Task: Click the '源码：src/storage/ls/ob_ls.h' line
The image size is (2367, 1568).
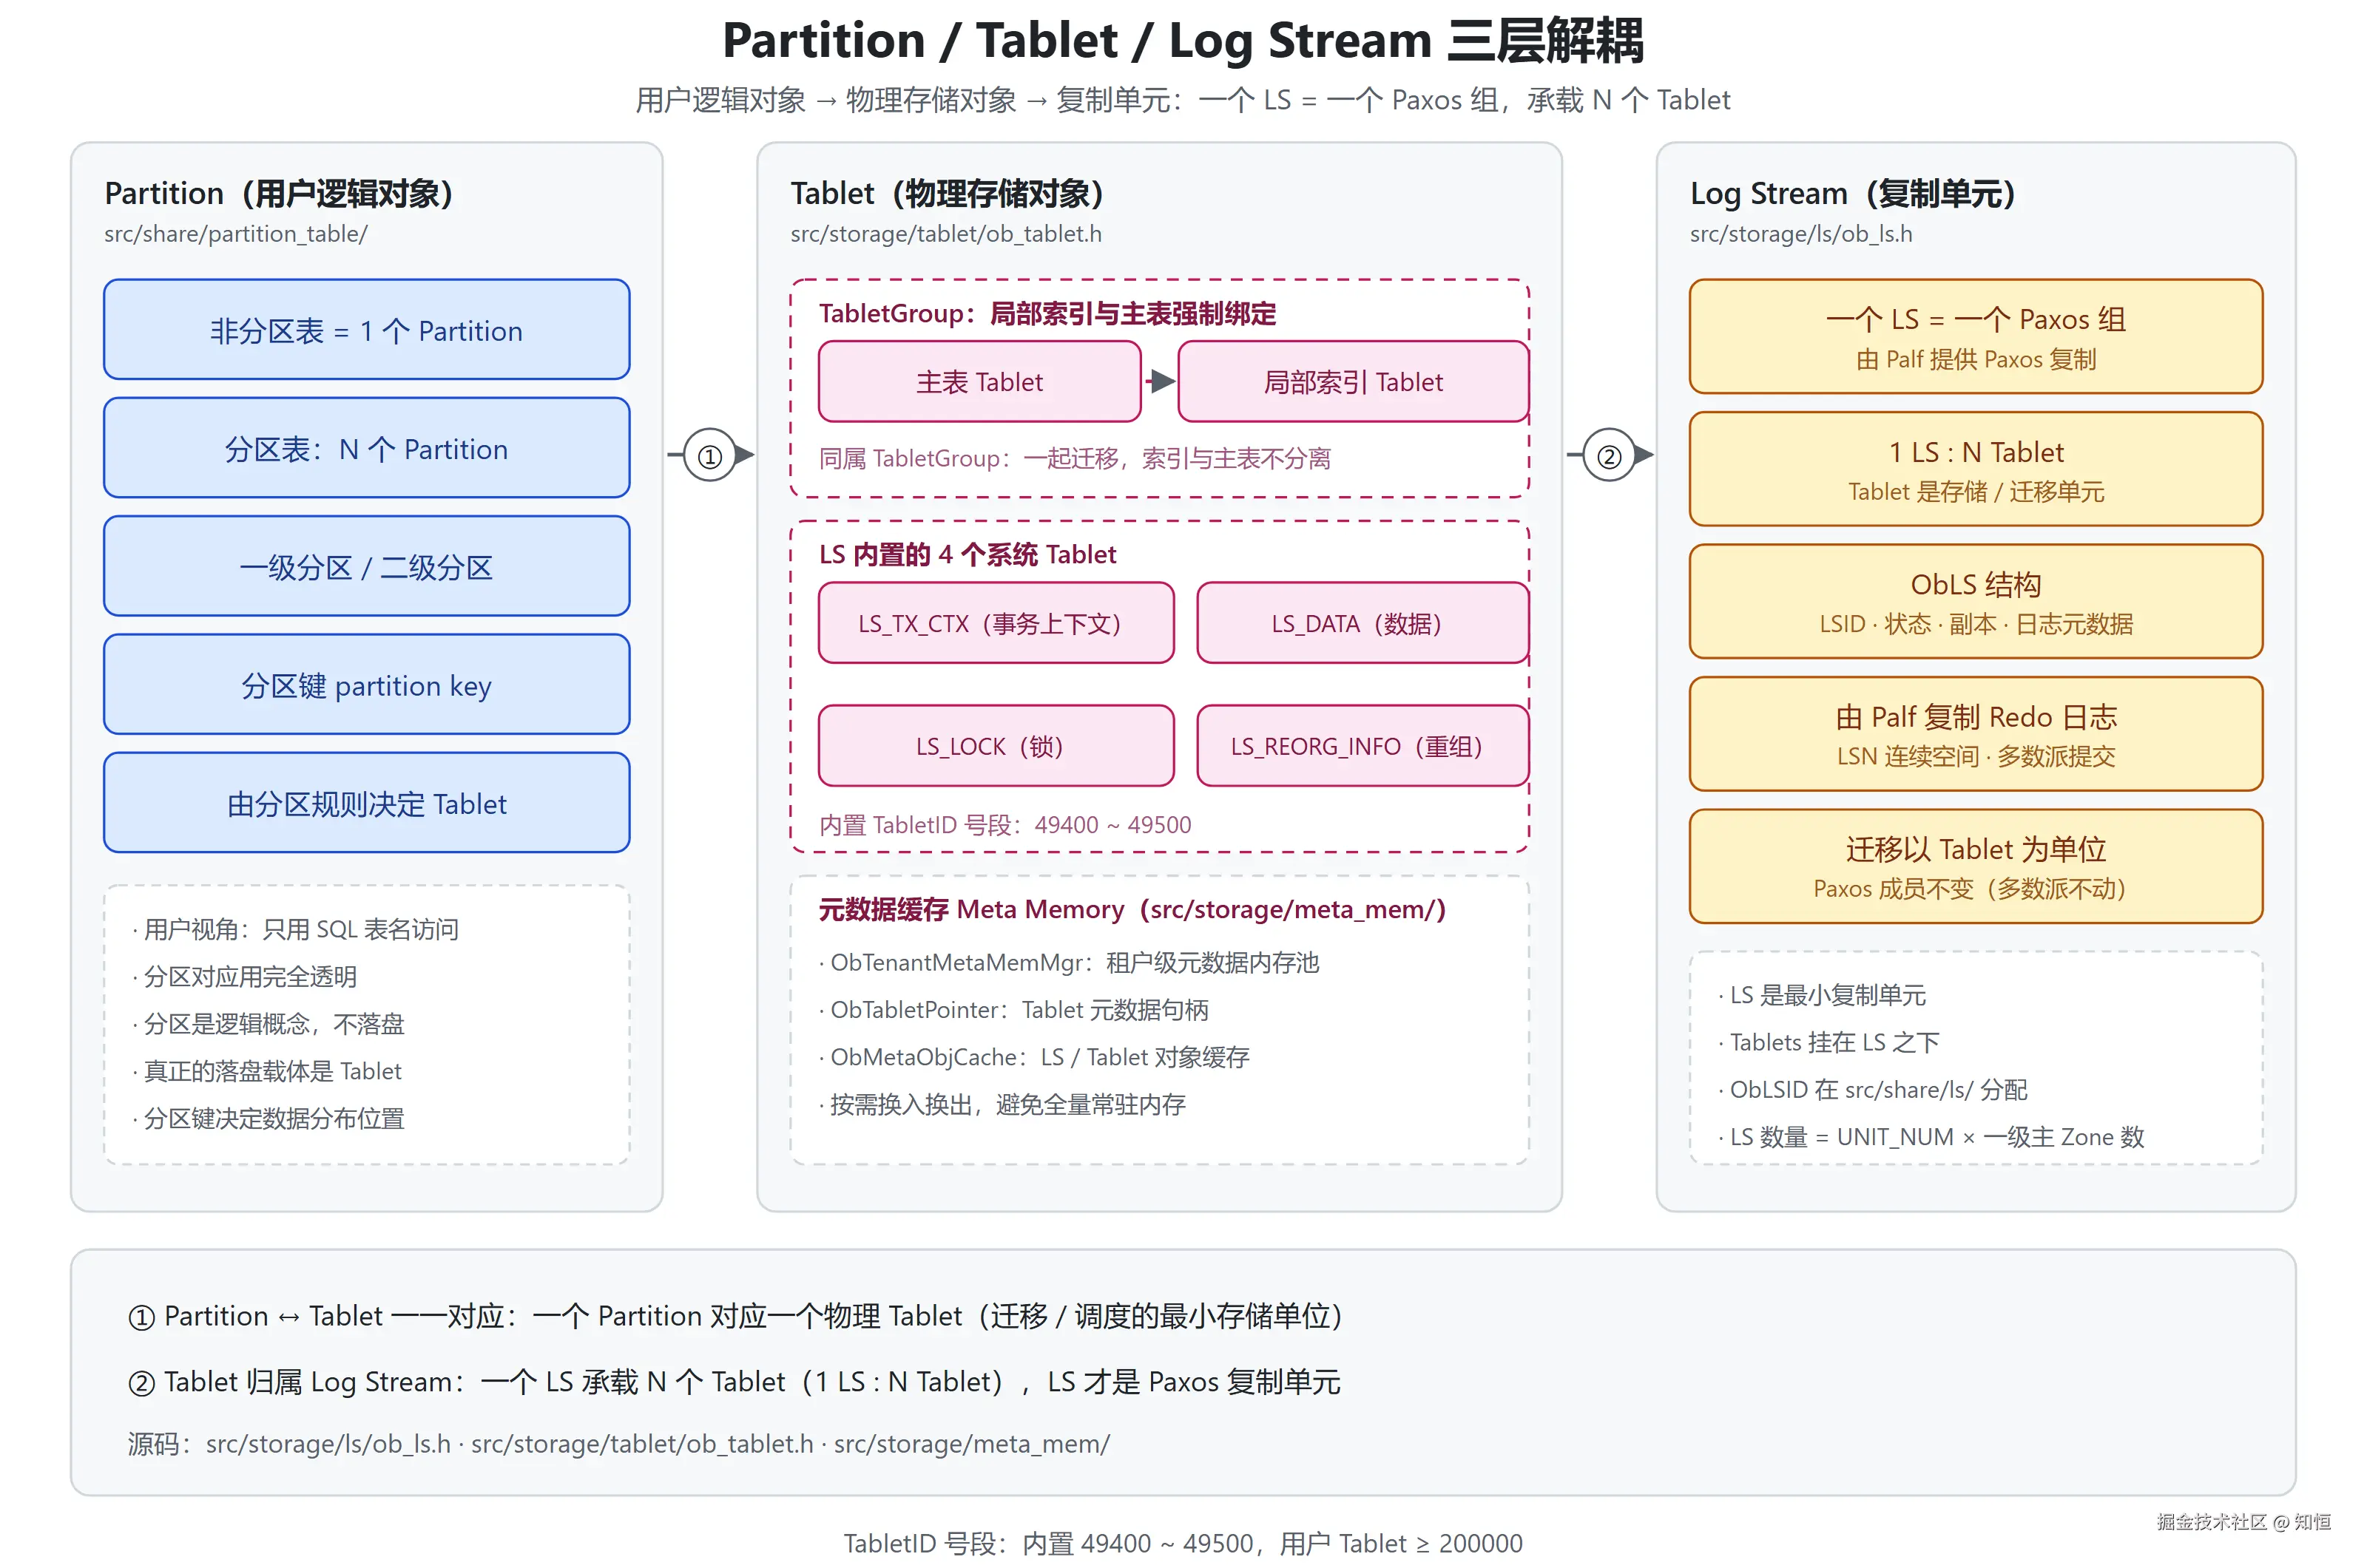Action: click(618, 1444)
